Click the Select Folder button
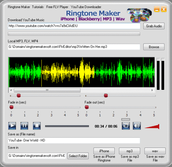Screen dimensions: 172x167 pos(78,156)
